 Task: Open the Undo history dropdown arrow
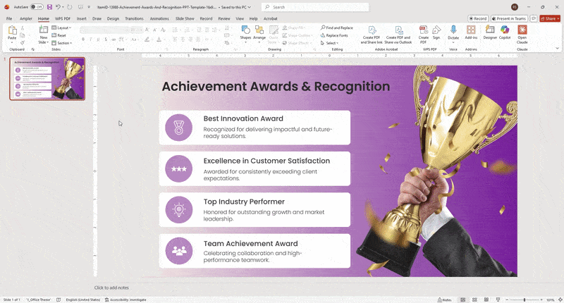click(x=63, y=7)
